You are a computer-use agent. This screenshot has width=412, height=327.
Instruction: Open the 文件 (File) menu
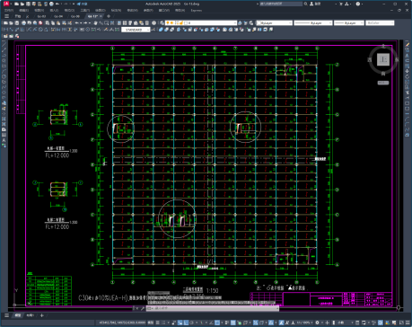pyautogui.click(x=9, y=10)
